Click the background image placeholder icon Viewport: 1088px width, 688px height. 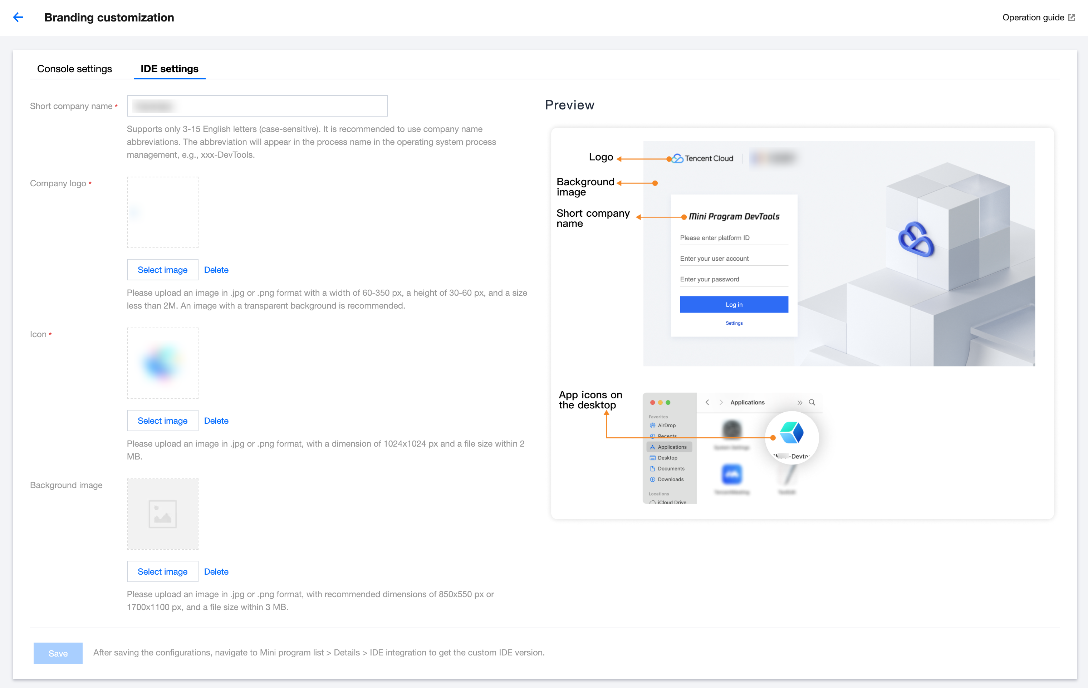162,513
